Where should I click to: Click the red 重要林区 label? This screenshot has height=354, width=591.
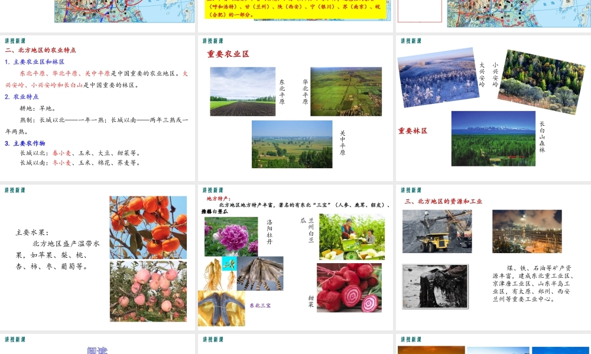pyautogui.click(x=413, y=131)
